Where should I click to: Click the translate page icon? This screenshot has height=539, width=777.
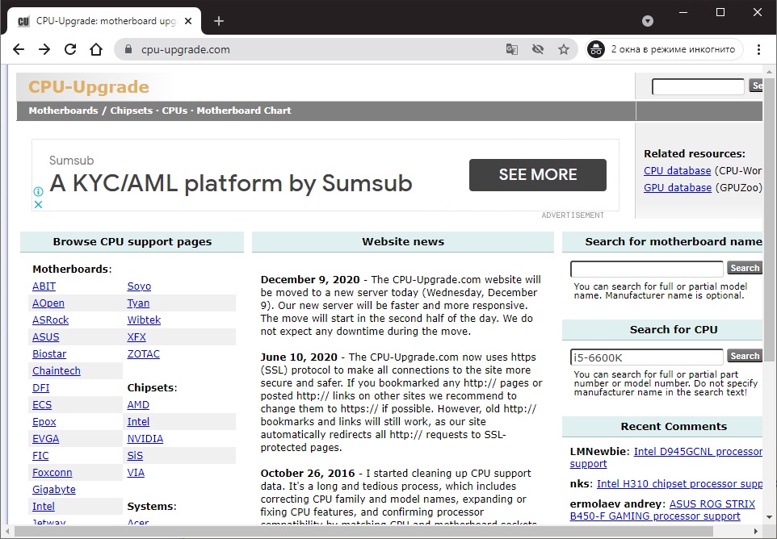click(512, 49)
